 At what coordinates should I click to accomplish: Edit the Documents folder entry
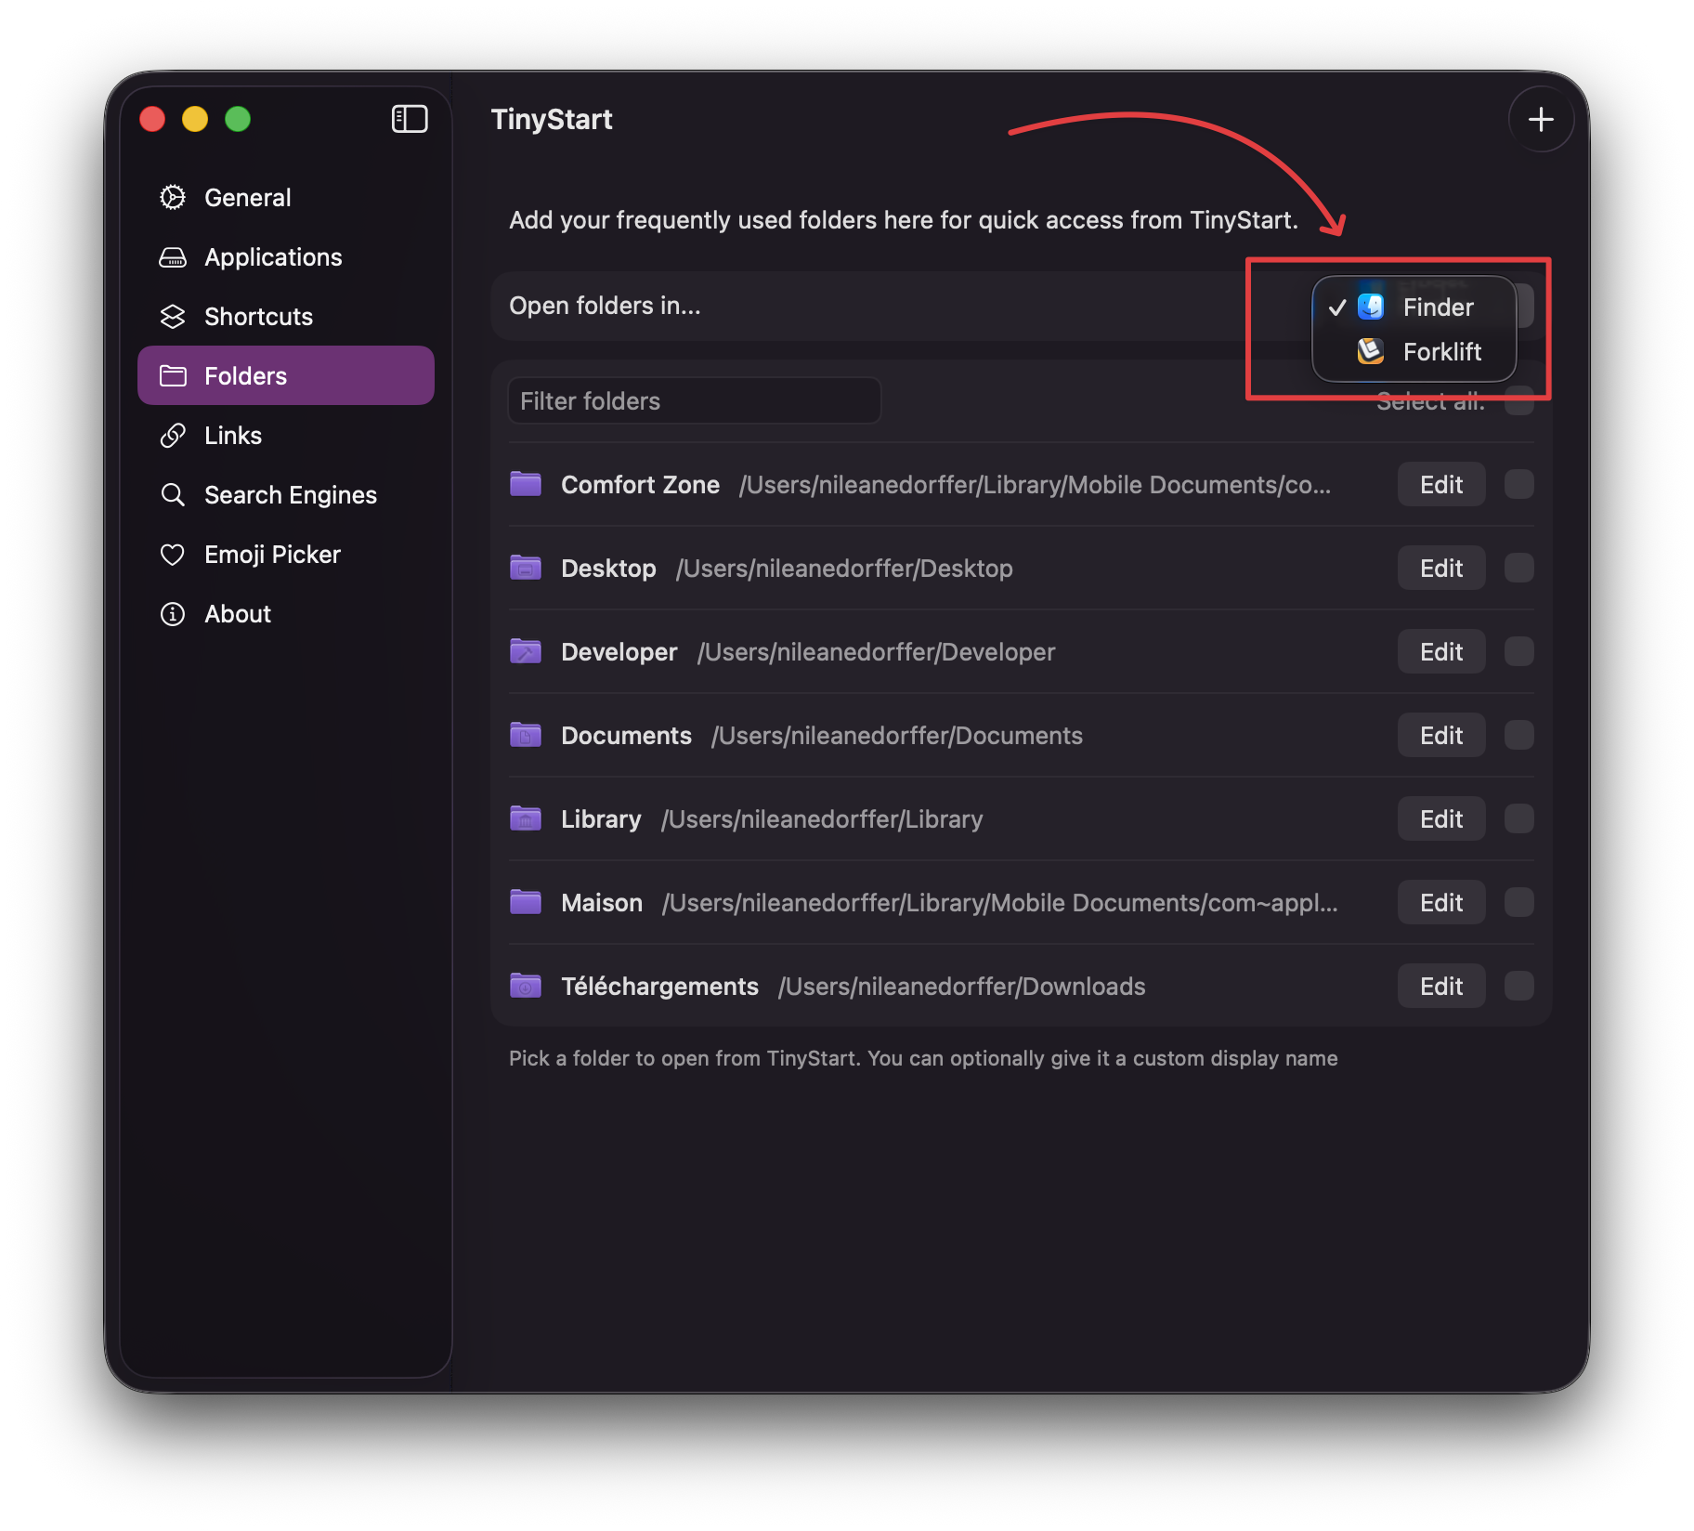click(1441, 735)
